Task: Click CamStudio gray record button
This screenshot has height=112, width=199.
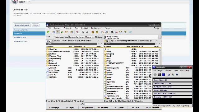Action: click(155, 75)
